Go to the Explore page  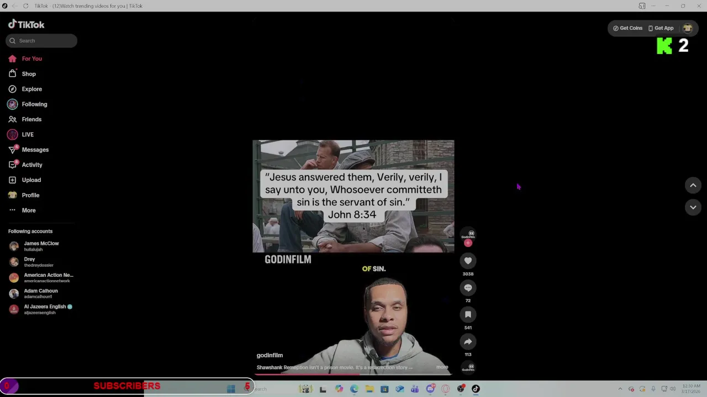click(31, 89)
